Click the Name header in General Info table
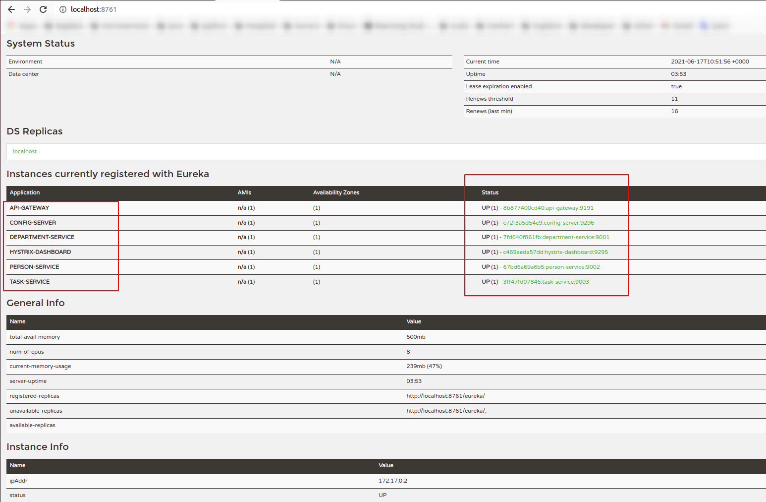Image resolution: width=766 pixels, height=502 pixels. tap(18, 321)
